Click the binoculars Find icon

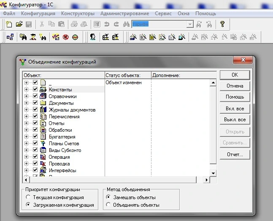(126, 24)
